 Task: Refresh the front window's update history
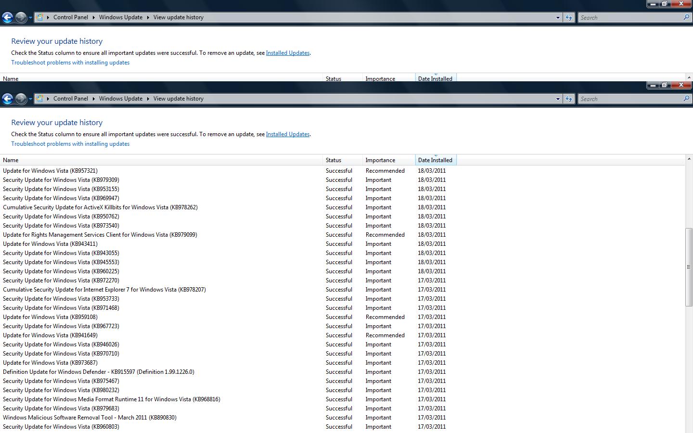569,99
